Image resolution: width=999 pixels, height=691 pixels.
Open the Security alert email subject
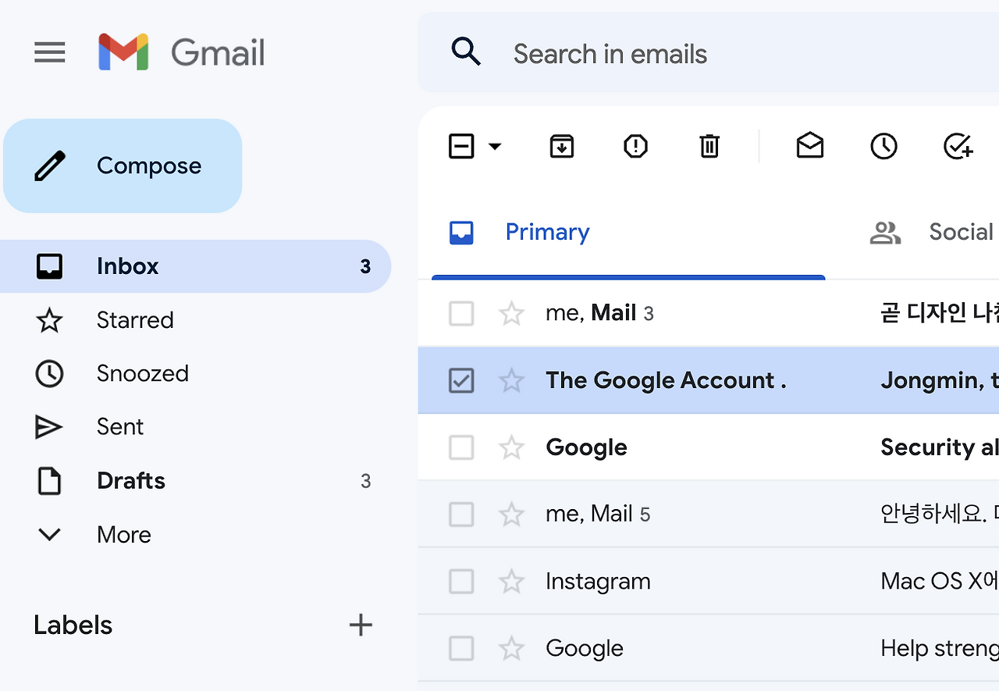940,447
